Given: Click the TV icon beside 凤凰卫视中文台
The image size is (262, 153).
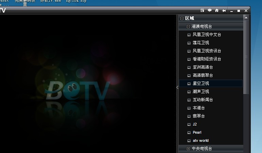Looking at the screenshot, I should click(x=189, y=35).
